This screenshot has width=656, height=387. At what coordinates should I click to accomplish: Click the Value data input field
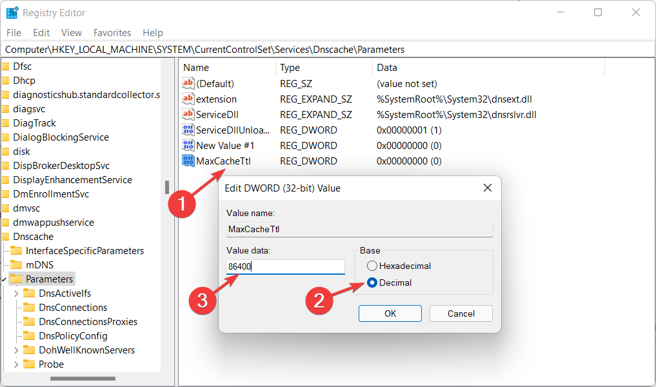tap(285, 266)
